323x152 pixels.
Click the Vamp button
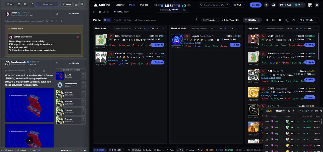pos(66,4)
